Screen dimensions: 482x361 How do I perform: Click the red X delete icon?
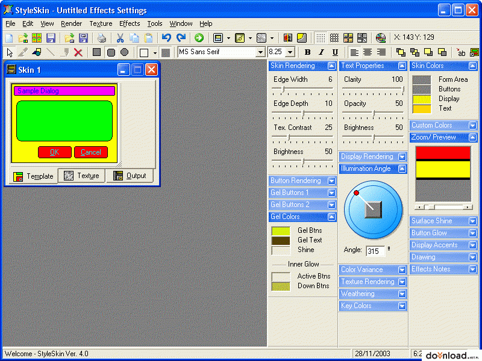pos(78,52)
